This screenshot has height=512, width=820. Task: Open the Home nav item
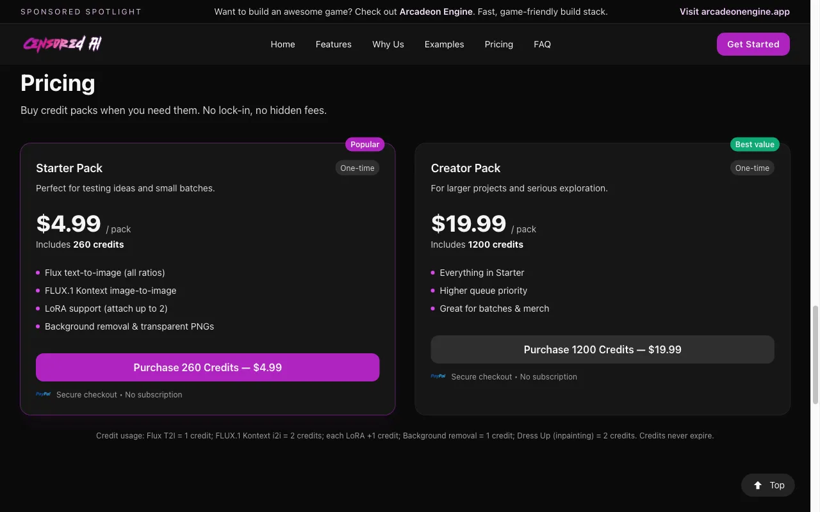click(x=283, y=44)
